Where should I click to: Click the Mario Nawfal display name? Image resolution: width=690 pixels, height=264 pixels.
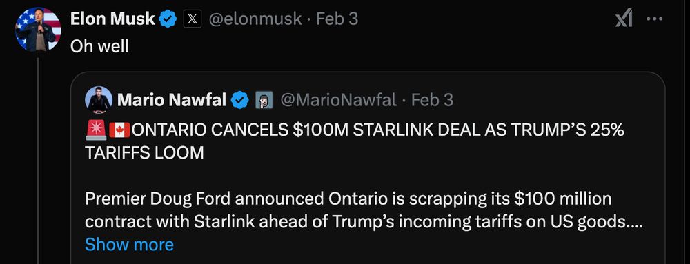[x=172, y=100]
